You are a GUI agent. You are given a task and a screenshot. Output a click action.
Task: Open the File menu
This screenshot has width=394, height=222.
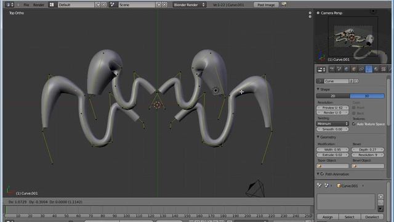(26, 5)
